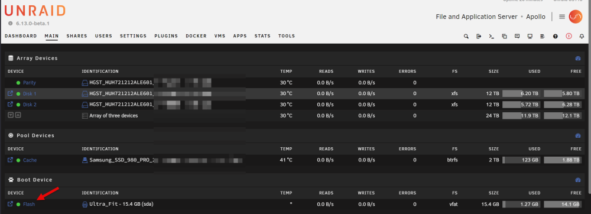Open the search magnifier icon

[466, 36]
